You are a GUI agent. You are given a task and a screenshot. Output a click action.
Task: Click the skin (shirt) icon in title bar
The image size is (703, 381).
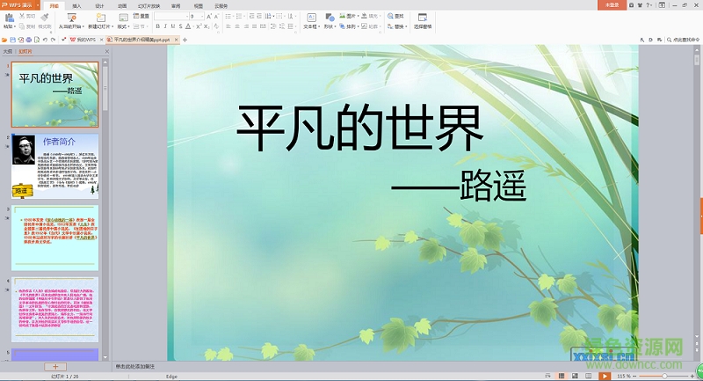point(640,5)
